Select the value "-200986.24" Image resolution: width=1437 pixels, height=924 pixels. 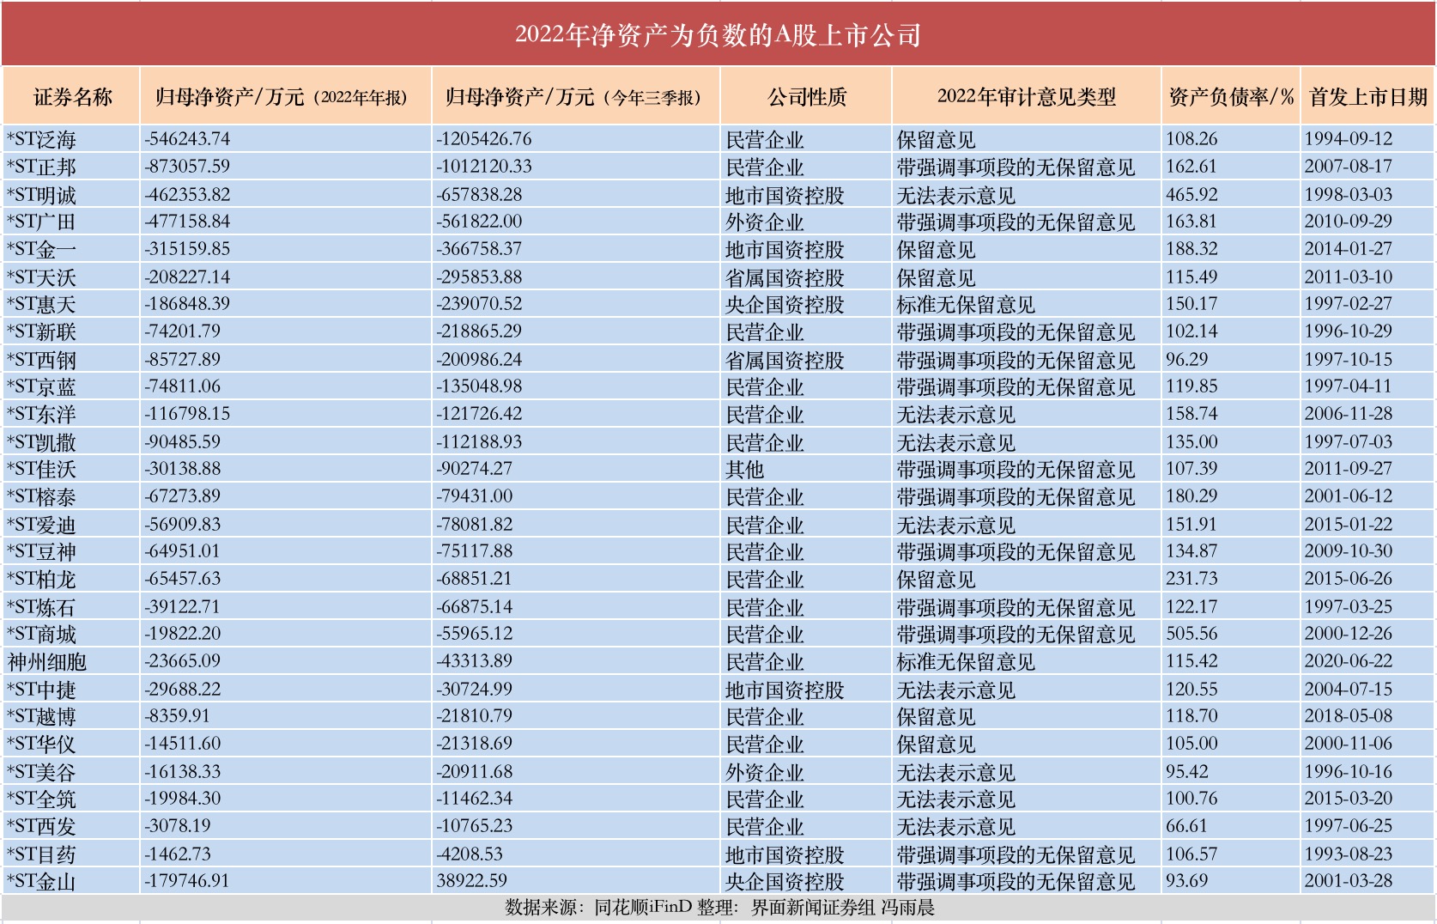[x=479, y=360]
